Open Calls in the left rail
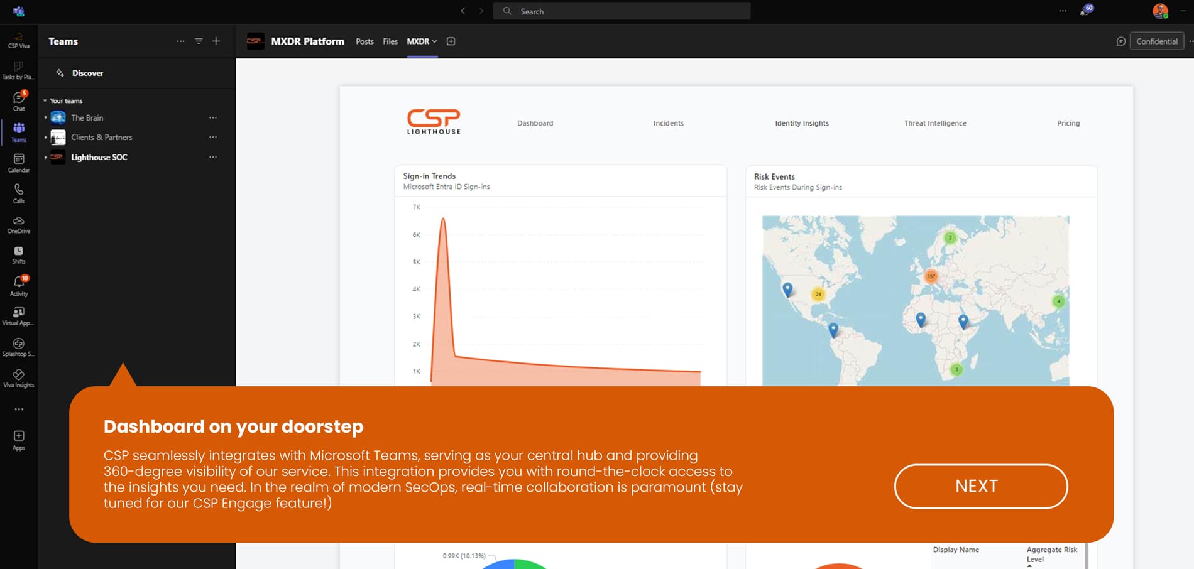1194x569 pixels. (x=19, y=193)
